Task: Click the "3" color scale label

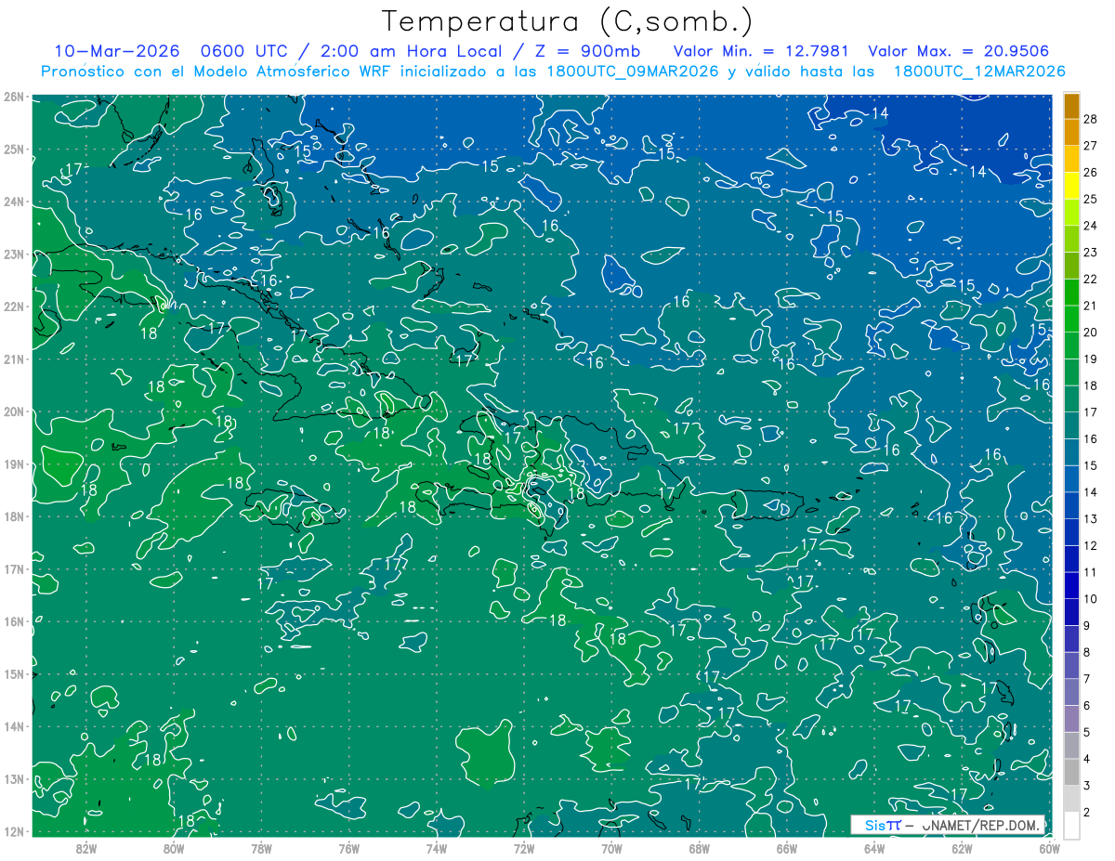Action: point(1087,787)
